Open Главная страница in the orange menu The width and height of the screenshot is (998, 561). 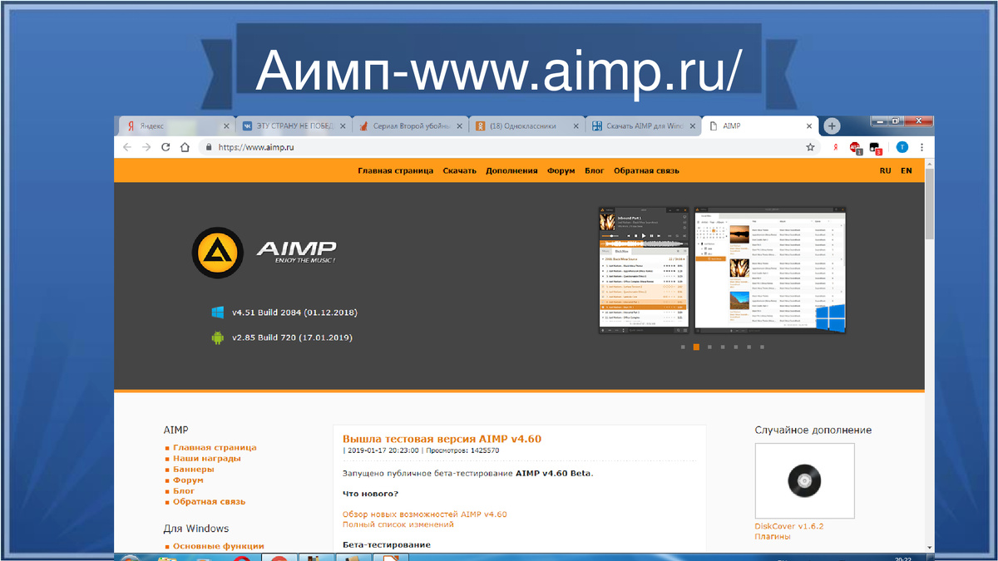click(x=396, y=170)
